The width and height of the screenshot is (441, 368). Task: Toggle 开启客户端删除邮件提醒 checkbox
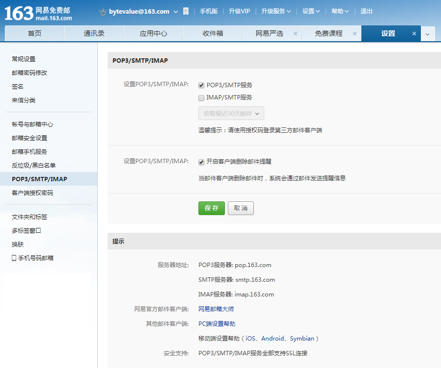201,162
